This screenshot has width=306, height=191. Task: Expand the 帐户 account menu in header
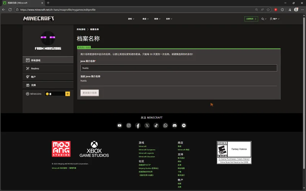275,19
